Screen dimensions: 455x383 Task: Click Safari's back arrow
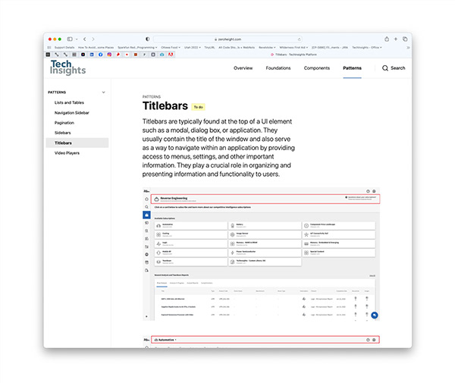coord(84,39)
